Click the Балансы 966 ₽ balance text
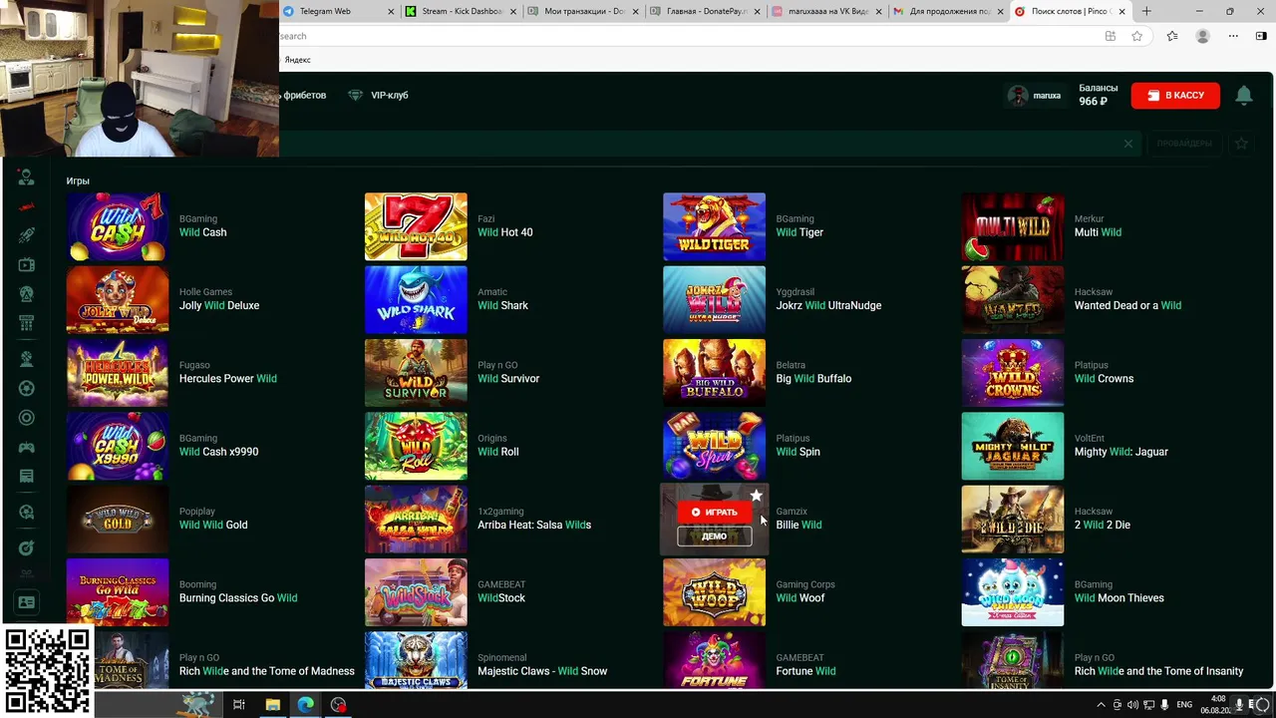 [x=1098, y=95]
